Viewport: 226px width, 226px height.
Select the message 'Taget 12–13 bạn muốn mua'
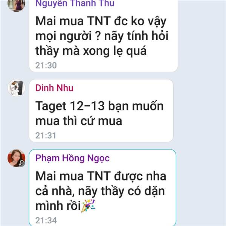[101, 111]
